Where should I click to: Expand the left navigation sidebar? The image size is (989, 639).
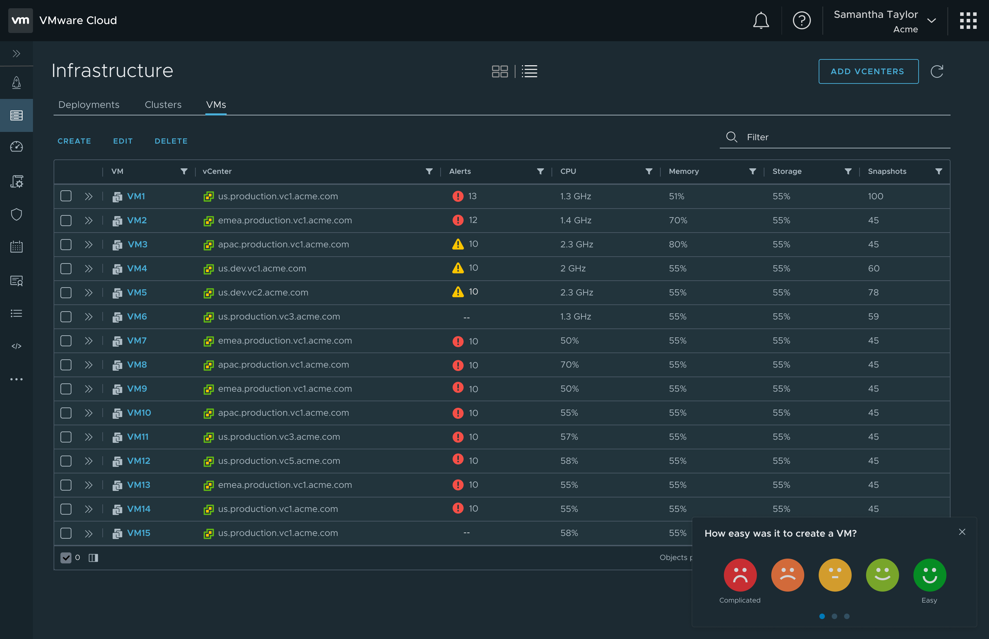[x=16, y=54]
